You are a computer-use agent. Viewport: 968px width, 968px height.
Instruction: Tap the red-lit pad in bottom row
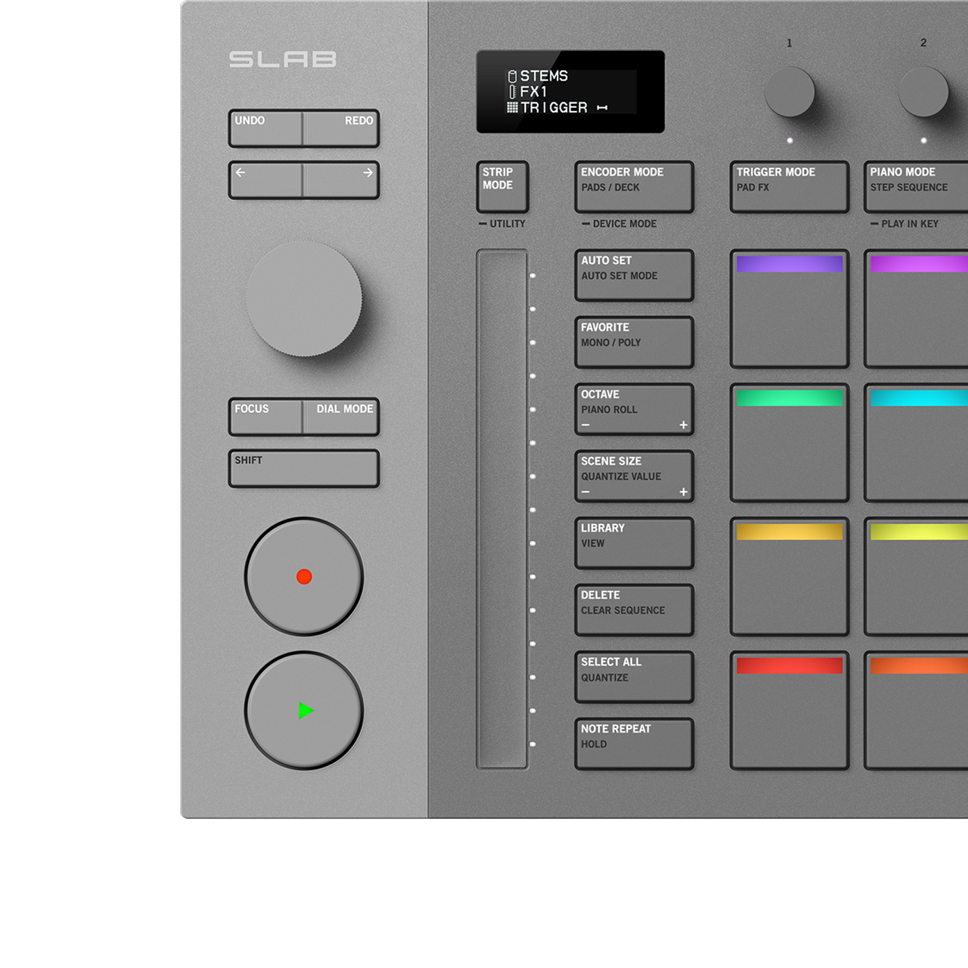(x=789, y=710)
